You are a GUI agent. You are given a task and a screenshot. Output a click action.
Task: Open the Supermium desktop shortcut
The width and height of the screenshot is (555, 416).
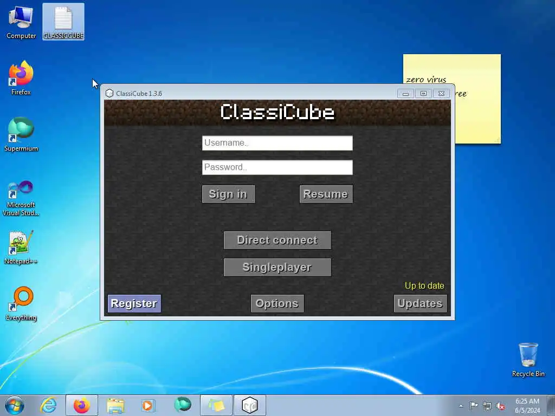pyautogui.click(x=21, y=135)
